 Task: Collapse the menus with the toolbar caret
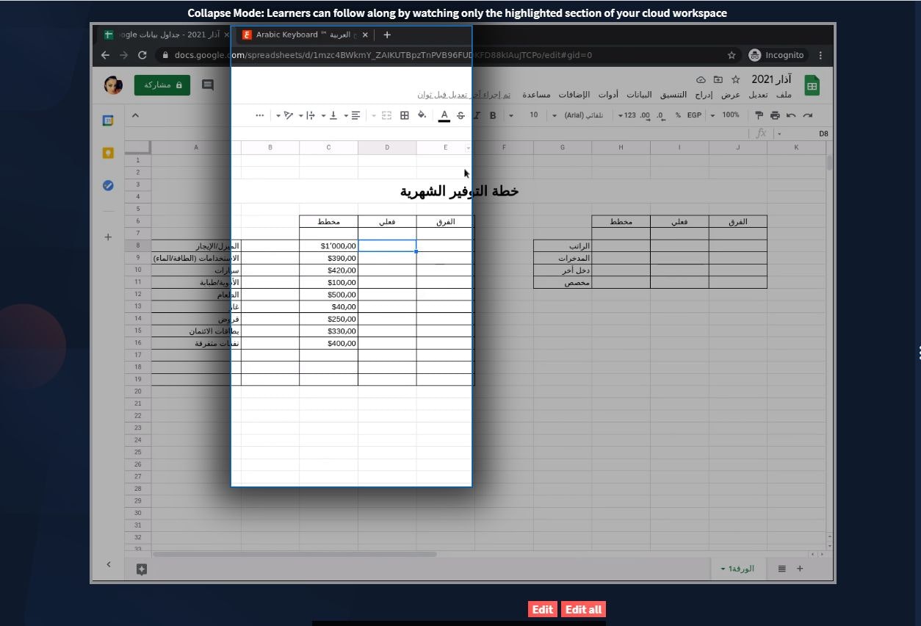135,115
